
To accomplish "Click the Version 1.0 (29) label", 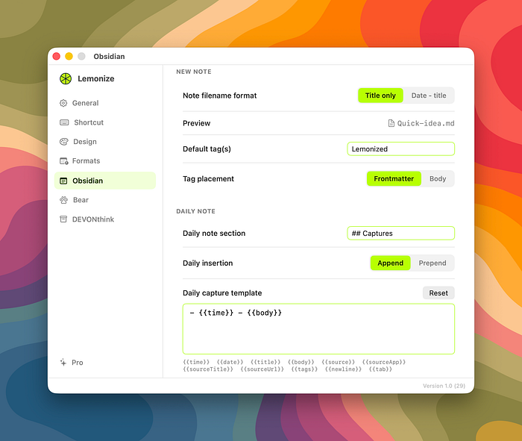I will [x=444, y=386].
